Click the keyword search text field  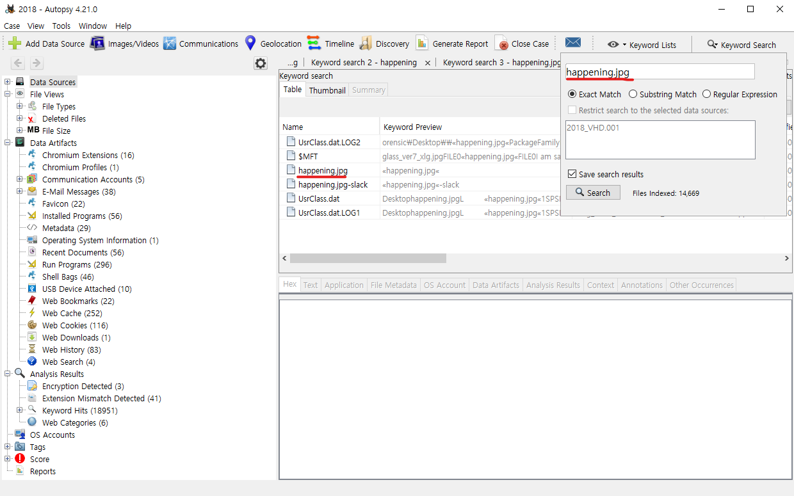[660, 72]
